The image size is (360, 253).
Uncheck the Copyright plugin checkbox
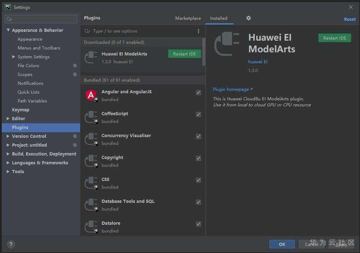pos(199,158)
